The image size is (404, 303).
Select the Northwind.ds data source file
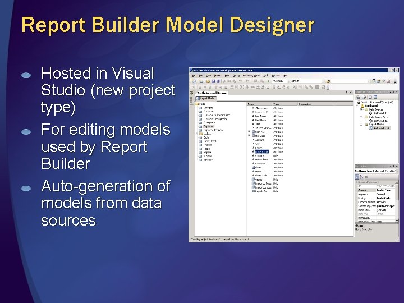[378, 113]
